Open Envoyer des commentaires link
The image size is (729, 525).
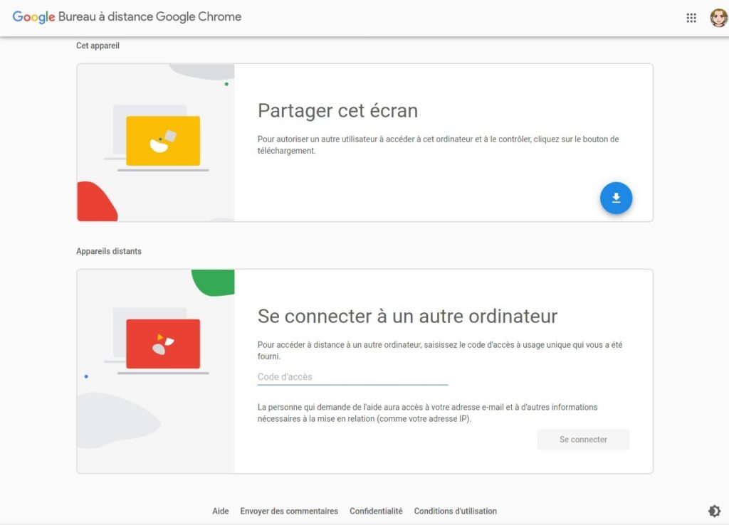pyautogui.click(x=289, y=511)
